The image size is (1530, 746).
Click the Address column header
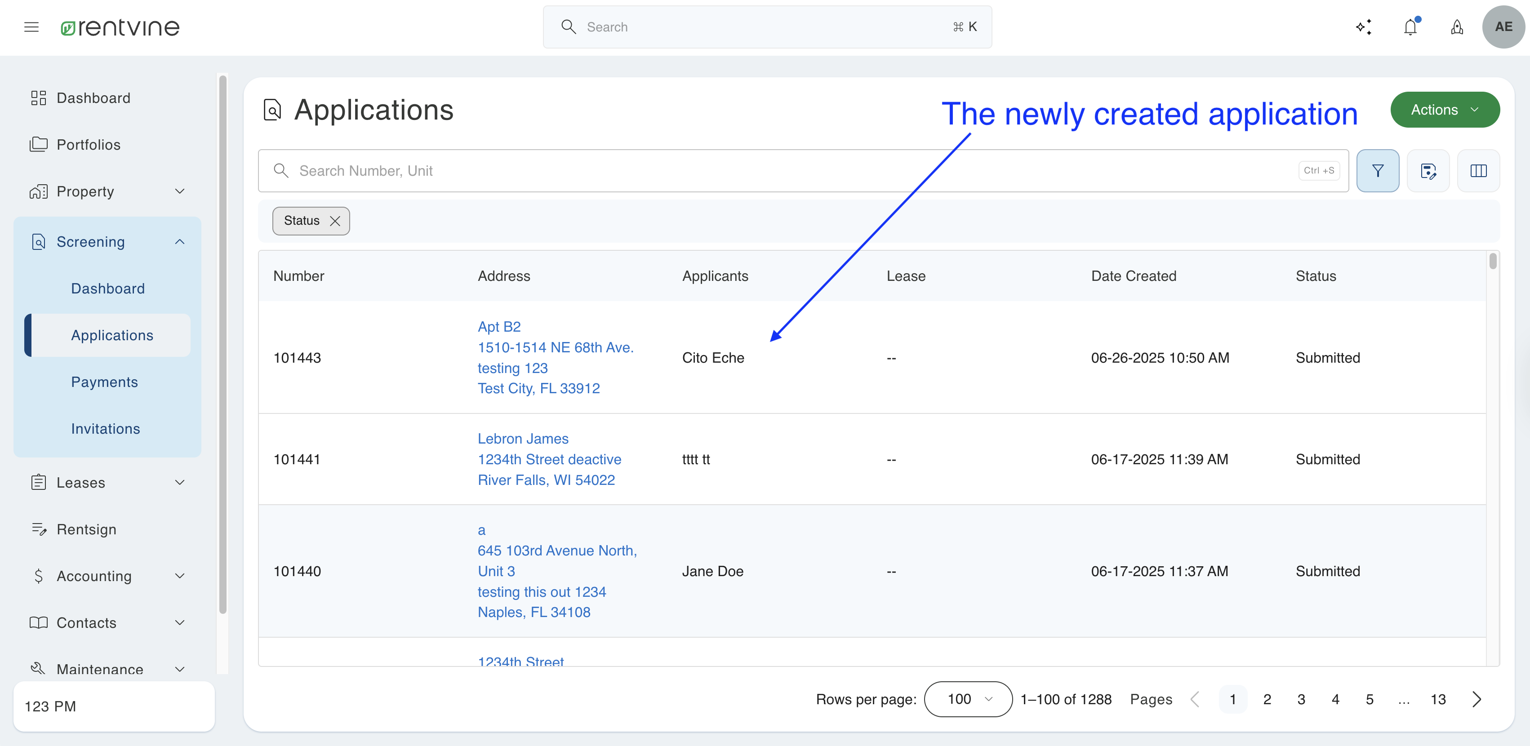pyautogui.click(x=504, y=276)
